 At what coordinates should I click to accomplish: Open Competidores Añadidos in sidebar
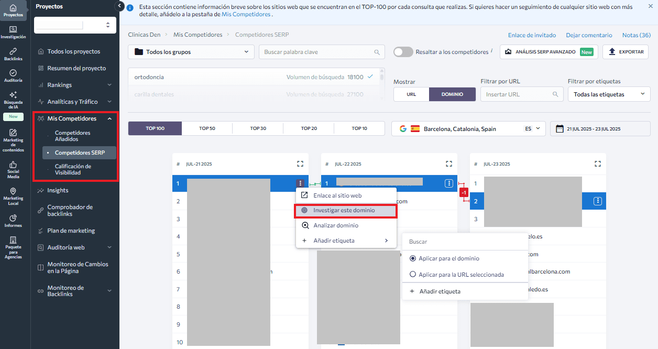pyautogui.click(x=73, y=136)
